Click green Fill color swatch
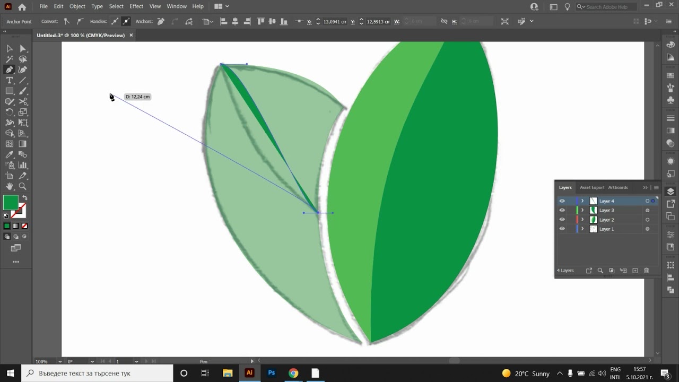679x382 pixels. pyautogui.click(x=11, y=203)
